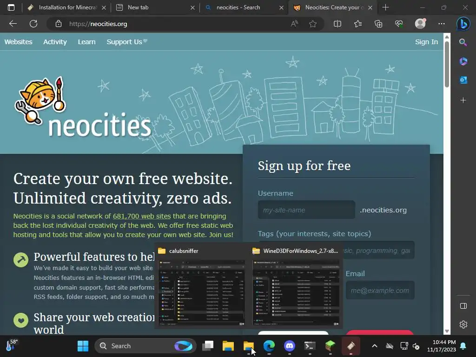
Task: Close the neocities - Search tab
Action: click(281, 7)
